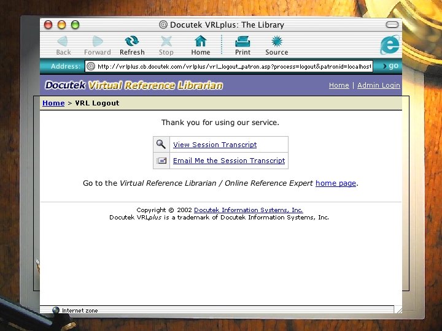Open the View Session Transcript link

coord(215,145)
